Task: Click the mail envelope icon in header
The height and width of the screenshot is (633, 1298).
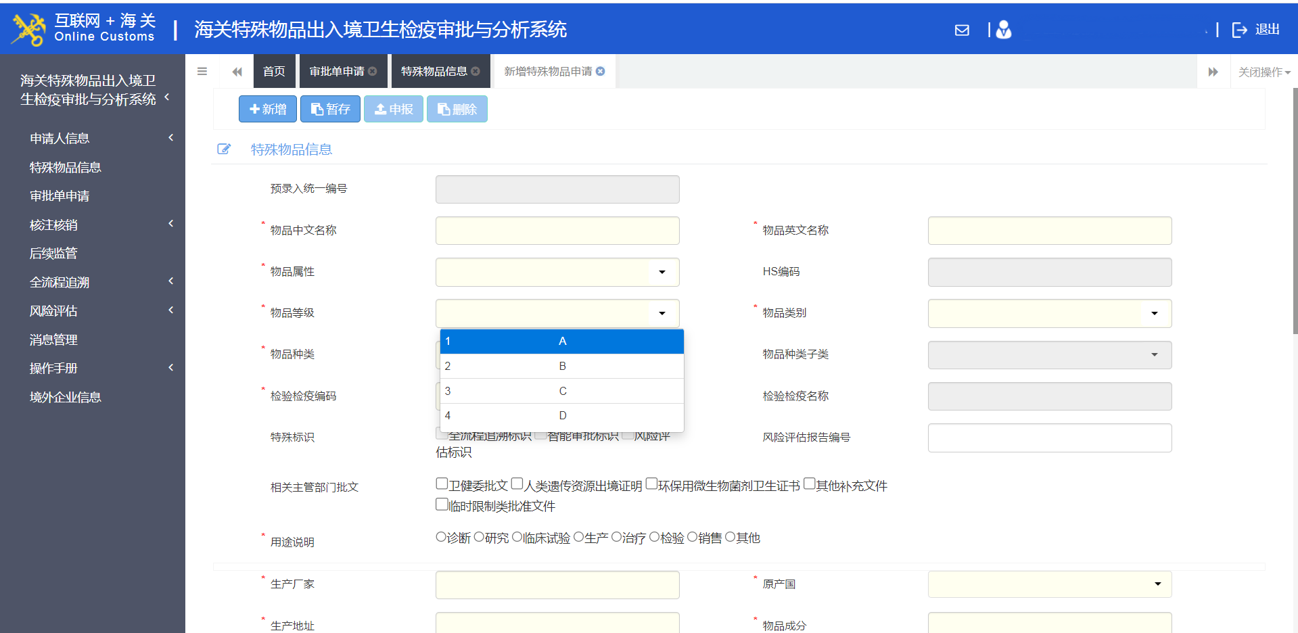Action: coord(961,30)
